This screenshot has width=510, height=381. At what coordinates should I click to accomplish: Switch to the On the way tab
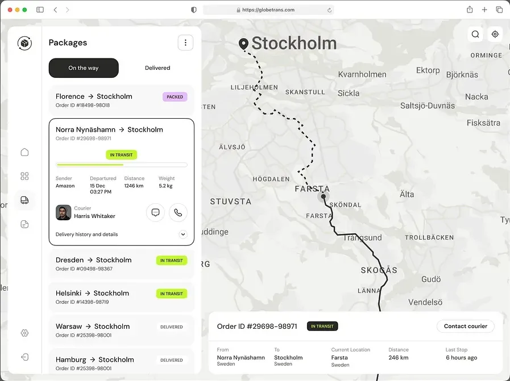(x=84, y=68)
